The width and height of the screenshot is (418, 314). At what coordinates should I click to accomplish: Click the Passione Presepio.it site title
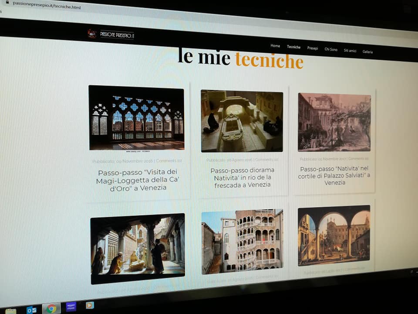(x=117, y=35)
